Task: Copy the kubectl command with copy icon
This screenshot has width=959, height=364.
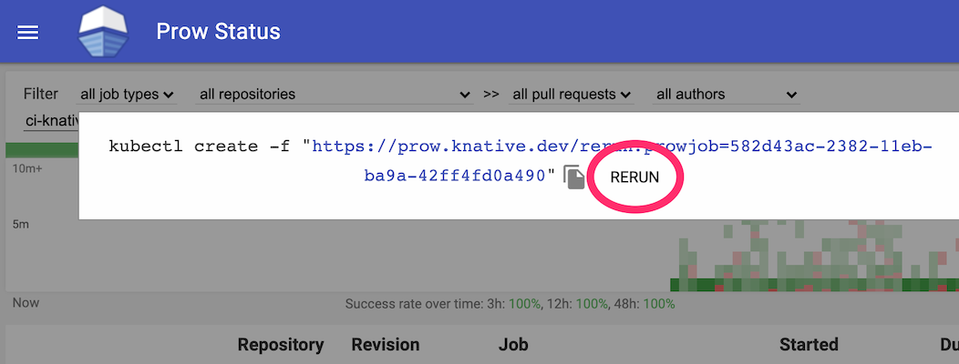Action: click(x=573, y=177)
